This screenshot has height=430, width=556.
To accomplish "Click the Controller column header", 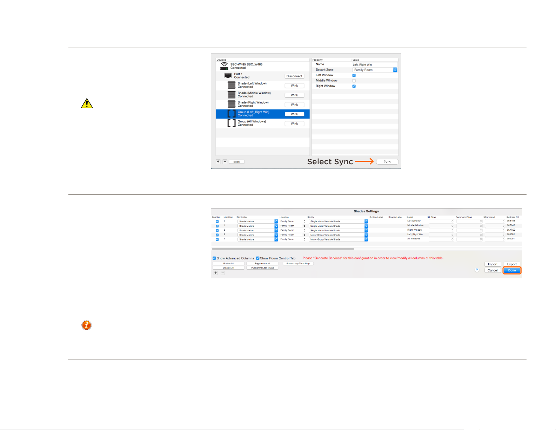I will [x=242, y=217].
